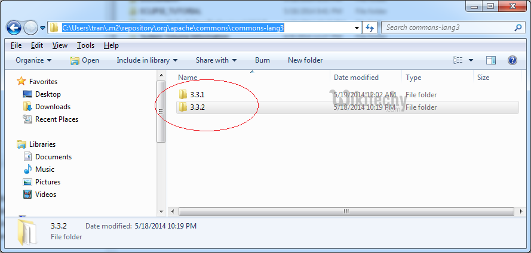The width and height of the screenshot is (531, 253).
Task: Expand address bar history dropdown arrow
Action: tap(357, 27)
